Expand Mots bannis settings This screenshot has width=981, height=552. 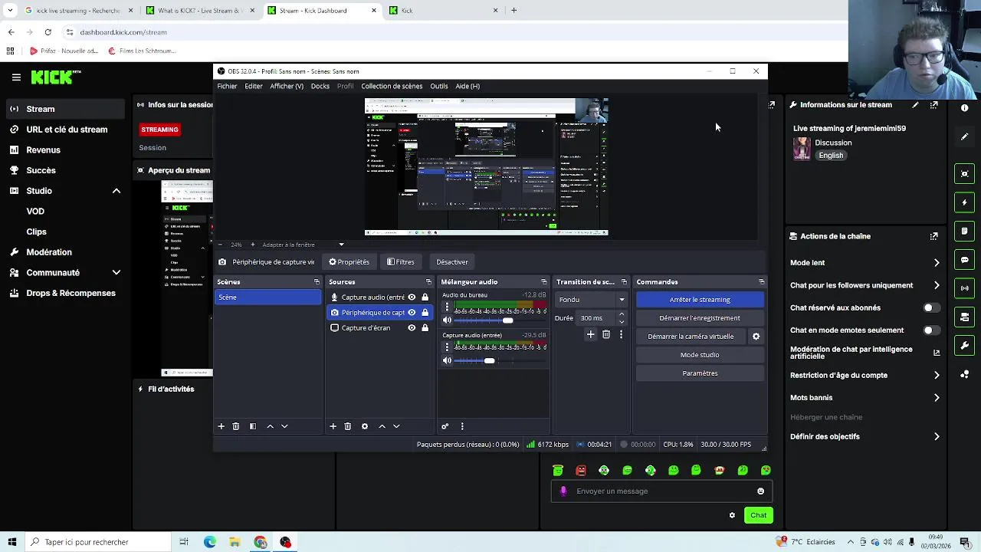click(937, 398)
